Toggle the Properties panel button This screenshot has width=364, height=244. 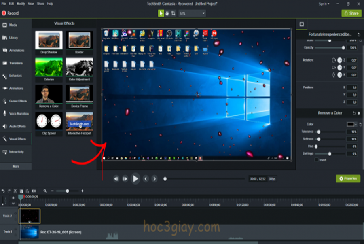click(348, 178)
